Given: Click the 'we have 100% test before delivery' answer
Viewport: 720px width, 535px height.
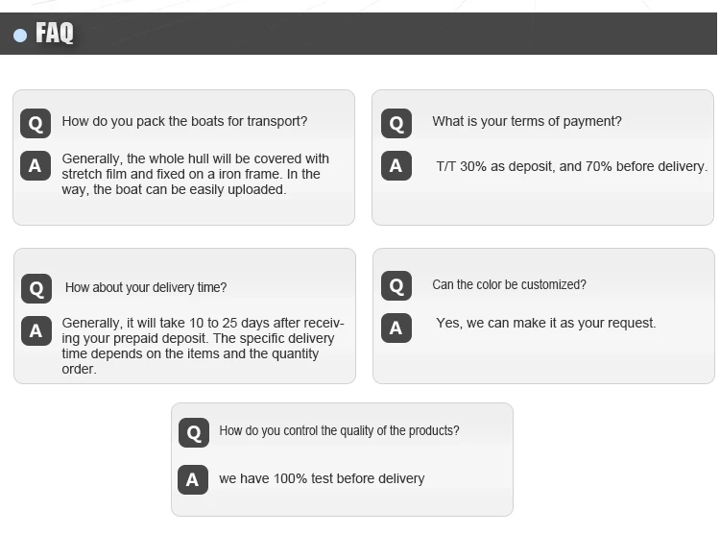Looking at the screenshot, I should [322, 478].
